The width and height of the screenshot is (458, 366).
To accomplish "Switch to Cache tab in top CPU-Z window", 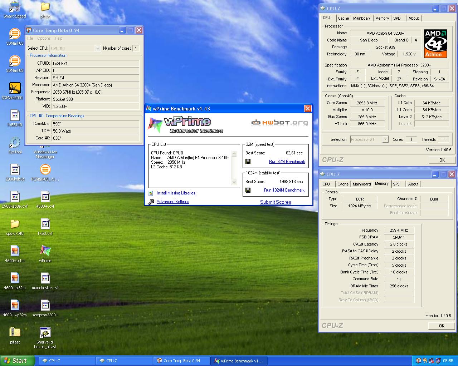I will pyautogui.click(x=343, y=18).
